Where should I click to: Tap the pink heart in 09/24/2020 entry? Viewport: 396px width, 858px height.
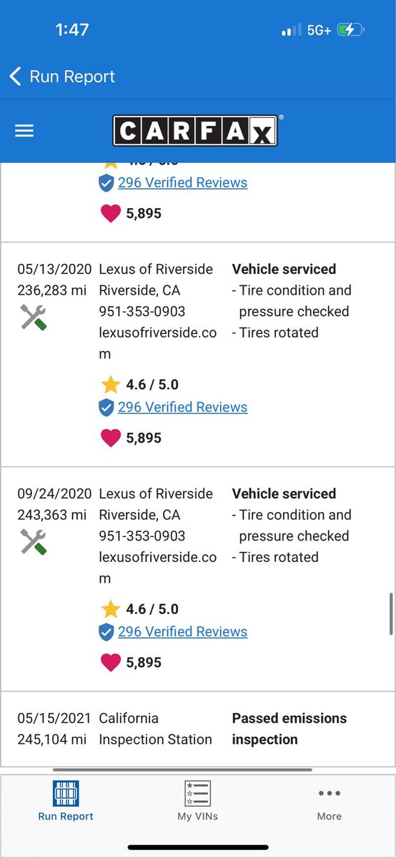pyautogui.click(x=110, y=662)
